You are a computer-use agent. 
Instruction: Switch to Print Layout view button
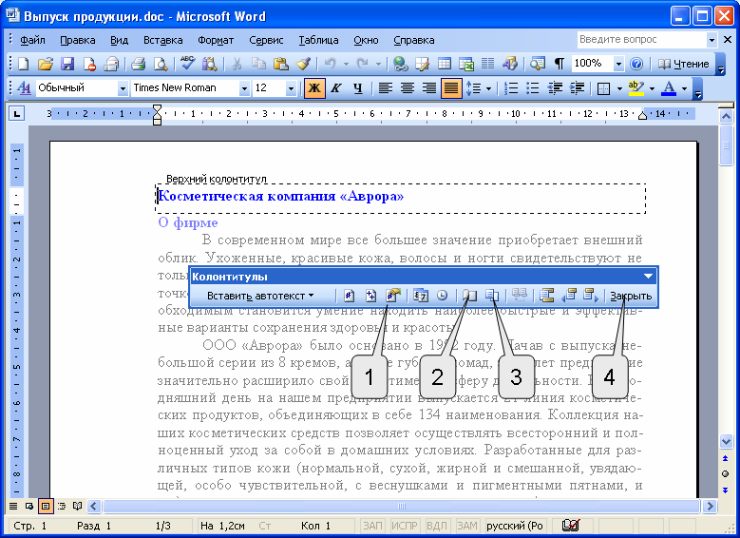click(x=46, y=506)
